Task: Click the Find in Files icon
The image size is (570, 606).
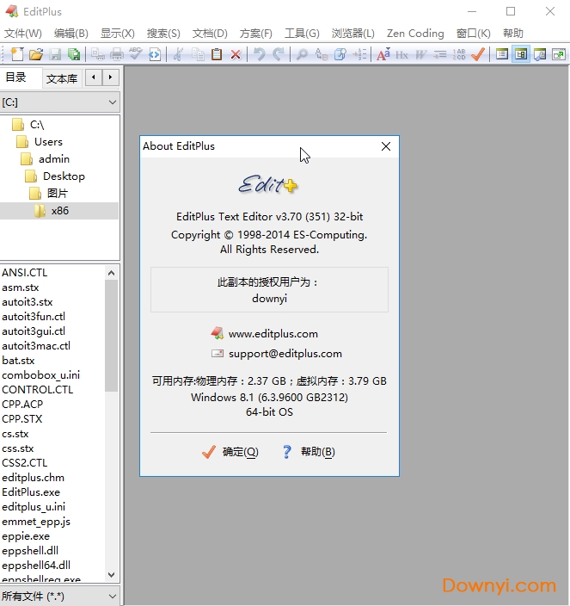Action: 340,54
